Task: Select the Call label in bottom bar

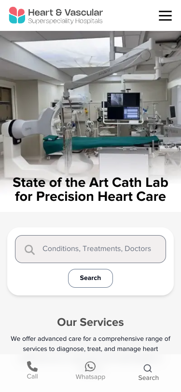Action: coord(32,376)
